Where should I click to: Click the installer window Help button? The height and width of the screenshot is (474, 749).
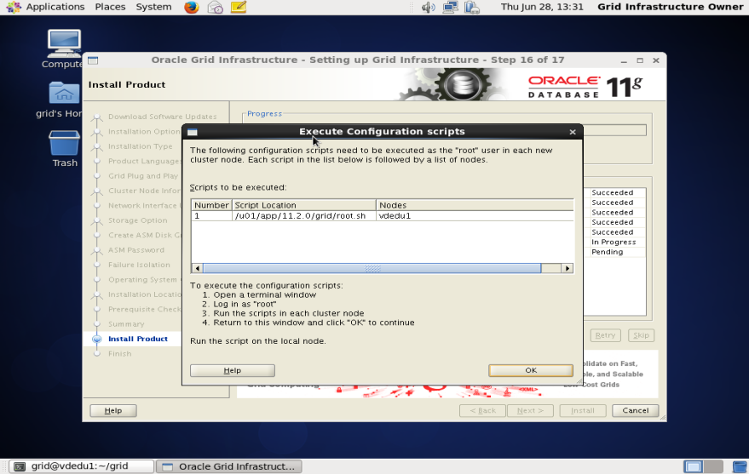tap(113, 410)
